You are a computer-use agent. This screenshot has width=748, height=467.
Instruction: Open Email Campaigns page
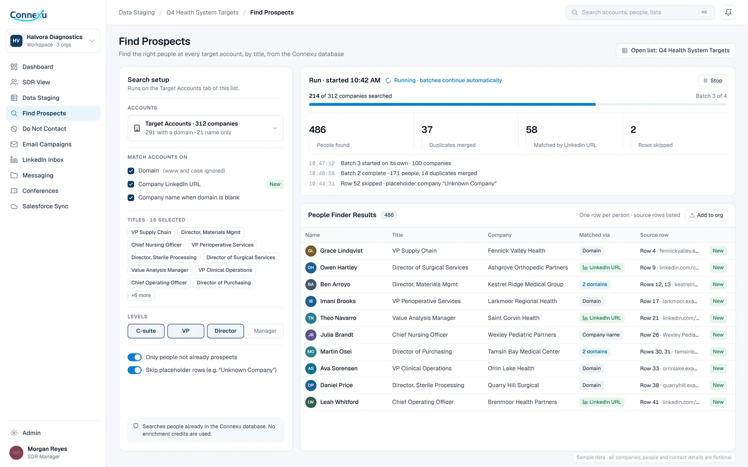tap(53, 144)
